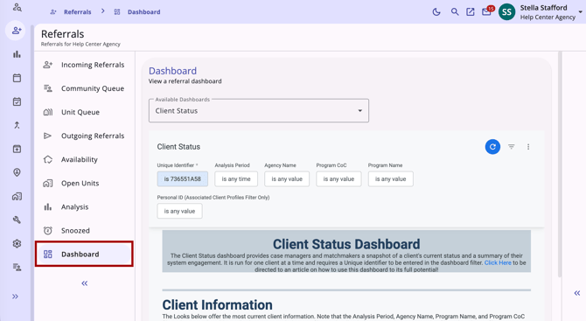Image resolution: width=586 pixels, height=321 pixels.
Task: Open the bar chart reports rail icon
Action: (17, 54)
